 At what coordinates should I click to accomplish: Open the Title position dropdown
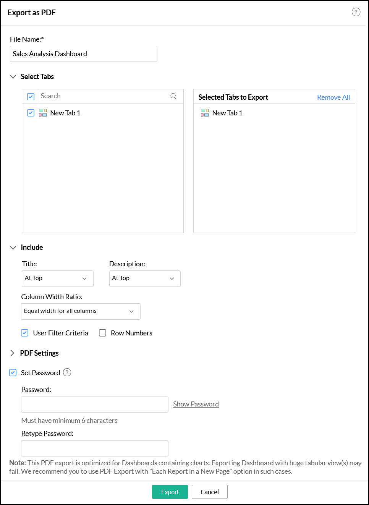pyautogui.click(x=57, y=278)
